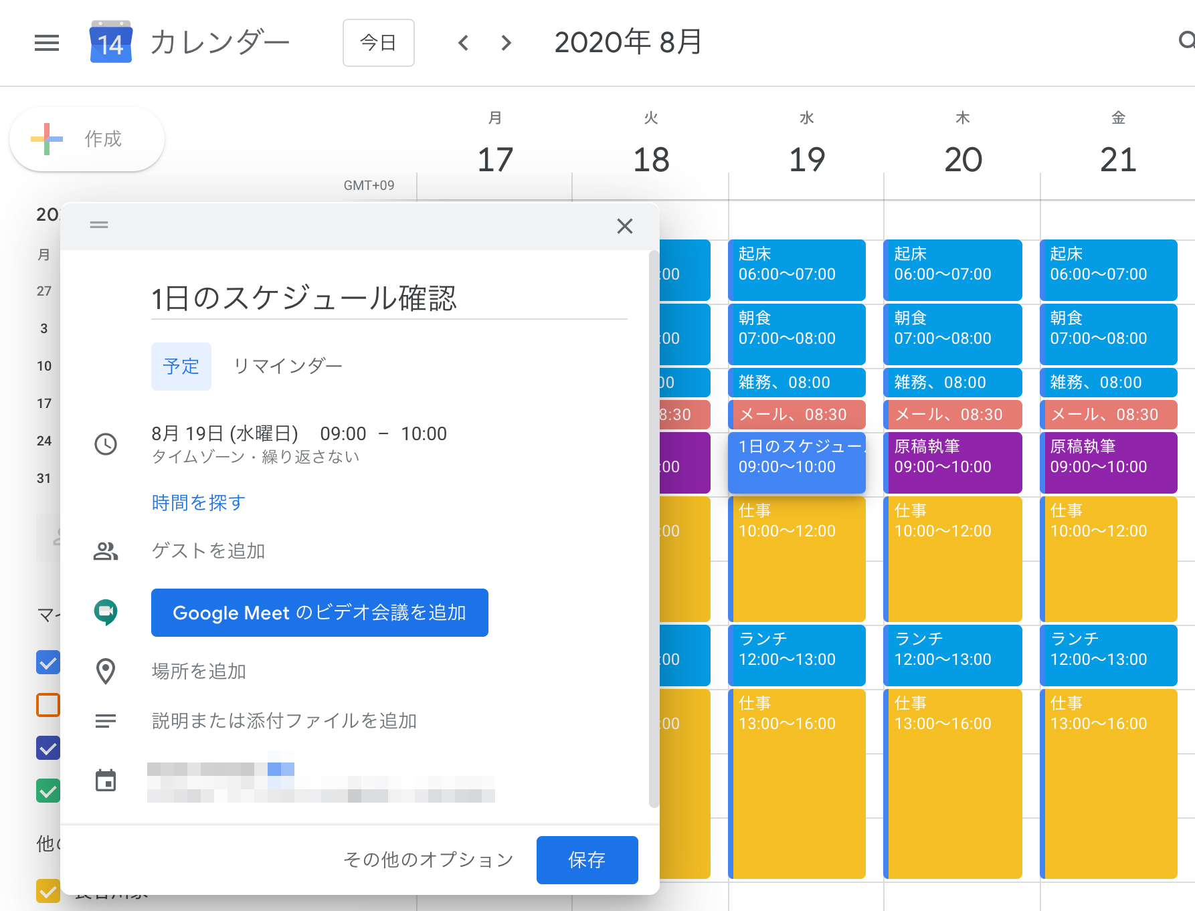The image size is (1195, 911).
Task: Click the clock icon beside the event time
Action: pyautogui.click(x=106, y=444)
